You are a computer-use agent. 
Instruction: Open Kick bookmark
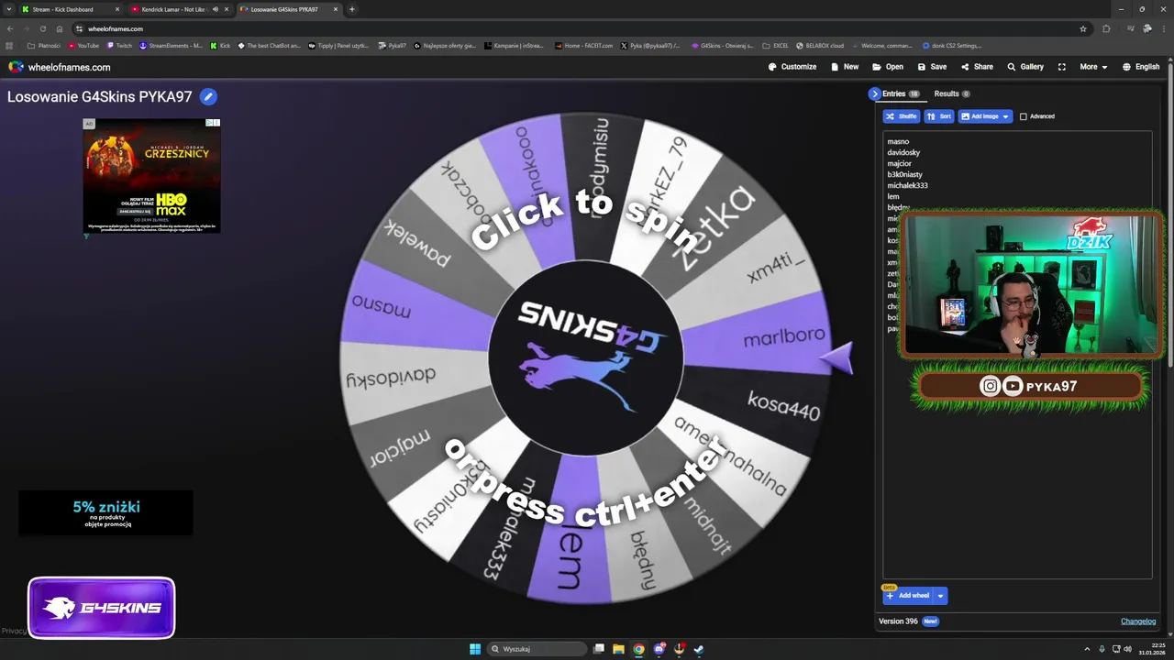click(220, 45)
